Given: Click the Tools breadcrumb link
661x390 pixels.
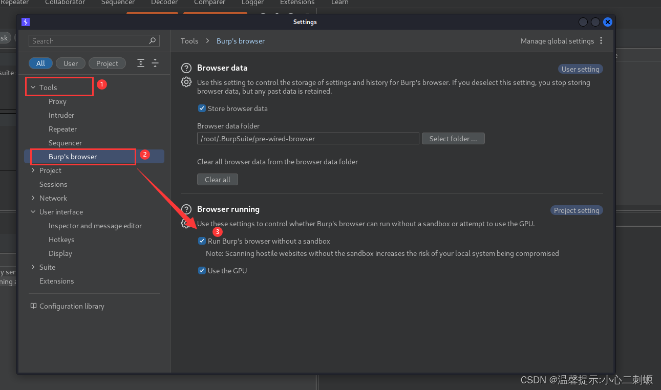Looking at the screenshot, I should 189,41.
